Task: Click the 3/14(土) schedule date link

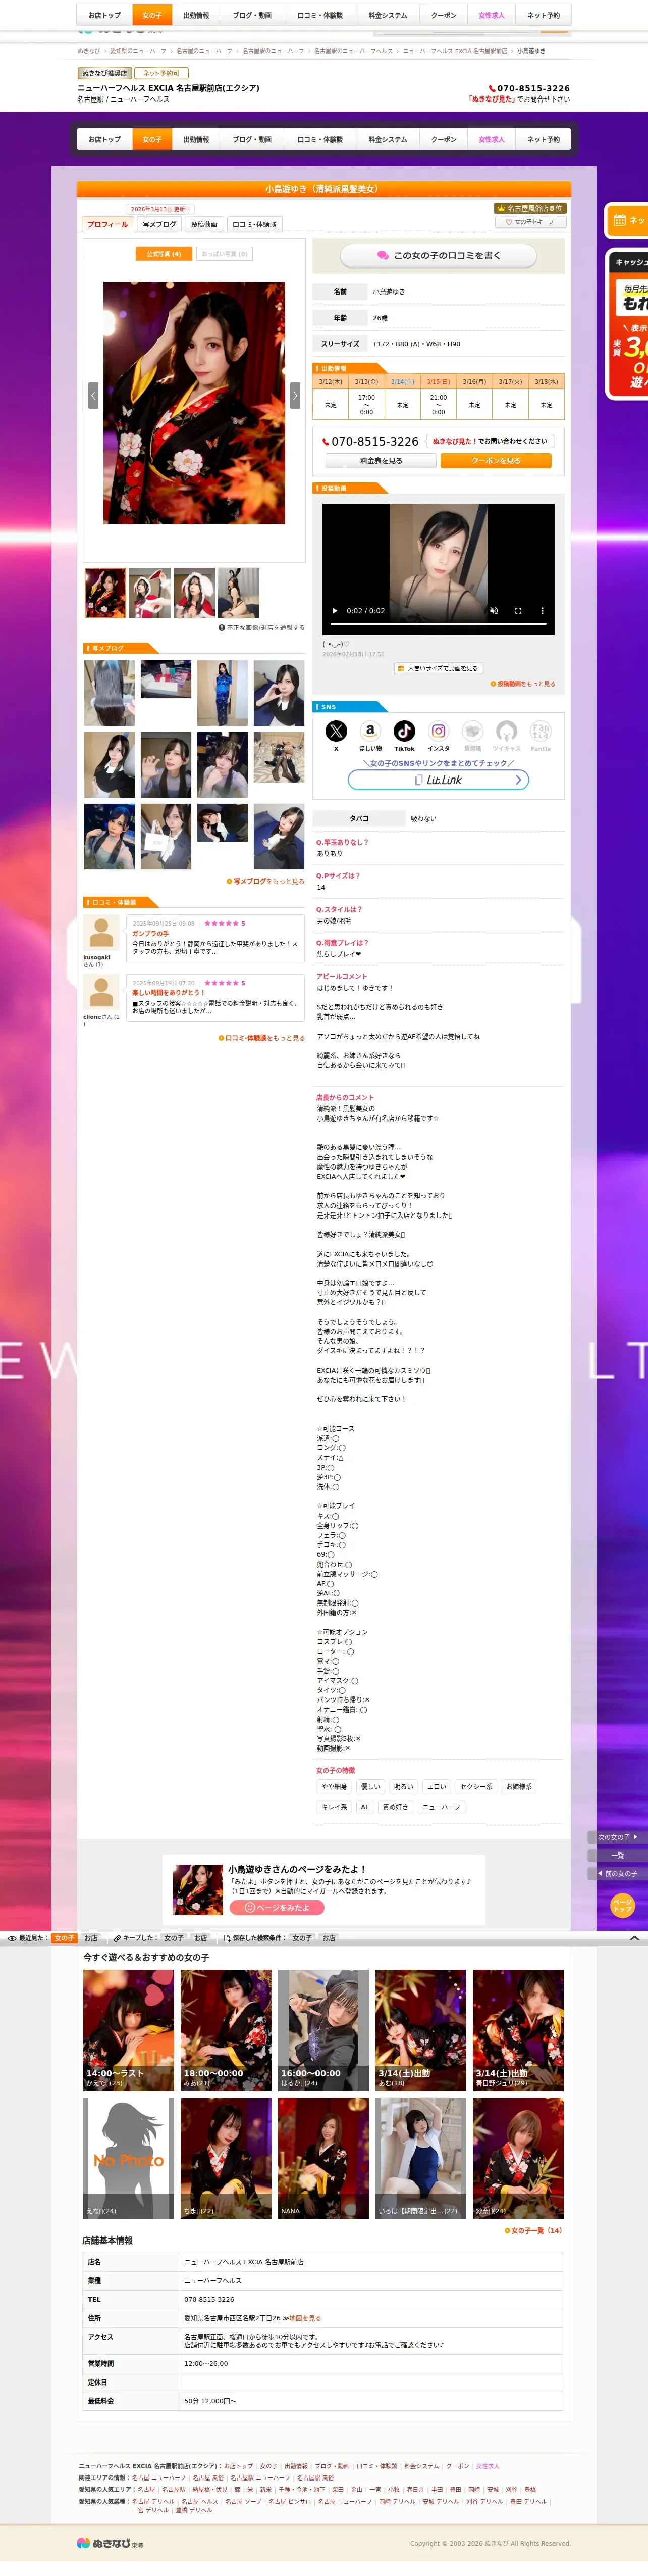Action: pos(402,381)
